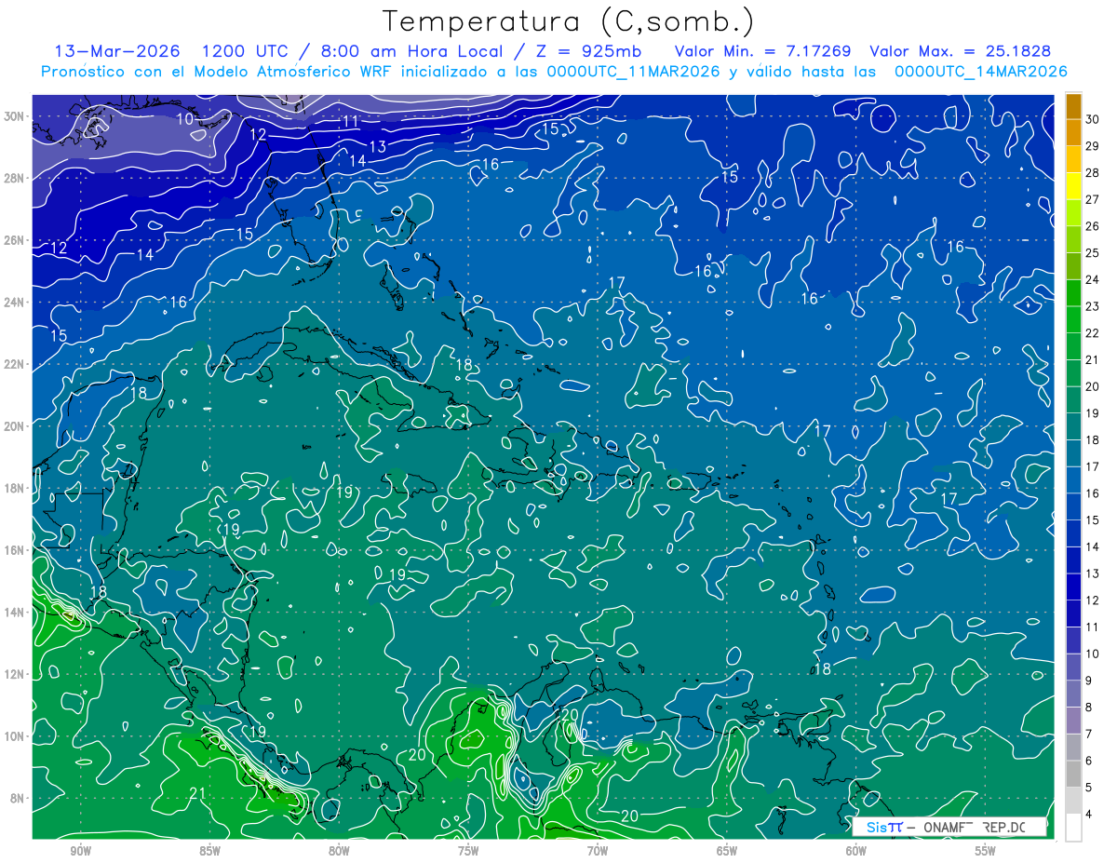Click the "18N" latitude axis label

pos(14,488)
